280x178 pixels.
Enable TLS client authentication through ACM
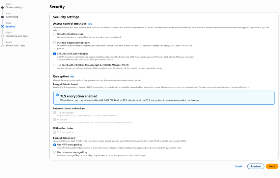tap(55, 65)
